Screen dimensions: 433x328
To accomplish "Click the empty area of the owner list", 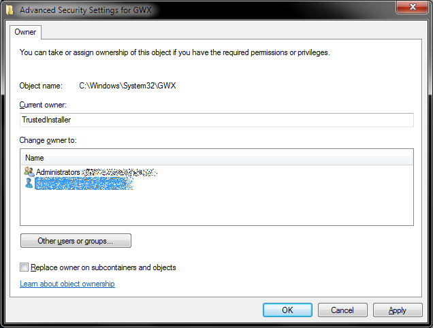I will click(x=216, y=208).
